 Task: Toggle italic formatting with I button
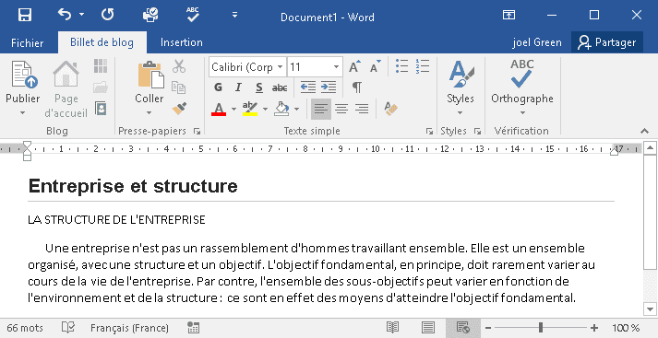[x=238, y=87]
